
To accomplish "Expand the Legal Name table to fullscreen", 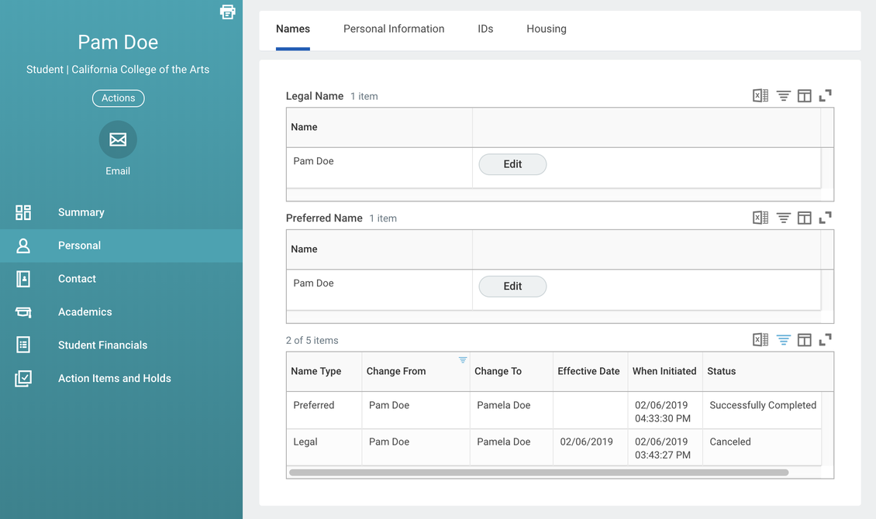I will pyautogui.click(x=825, y=96).
